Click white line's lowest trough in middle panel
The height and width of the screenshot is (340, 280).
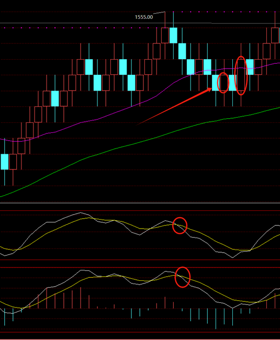tap(233, 257)
